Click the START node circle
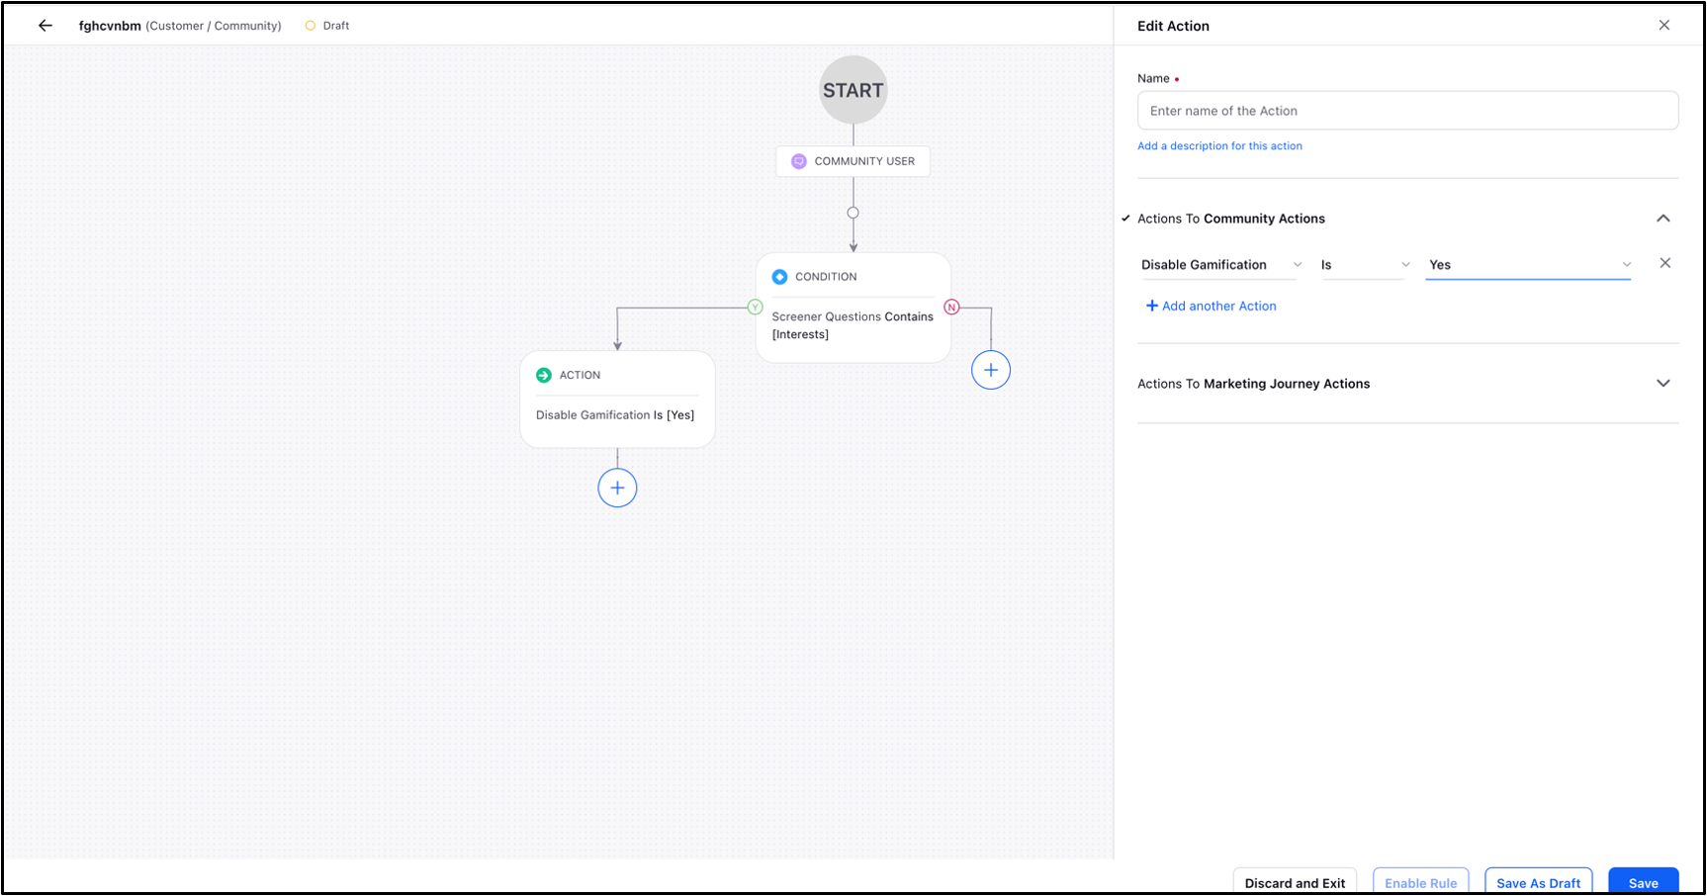 pyautogui.click(x=853, y=90)
